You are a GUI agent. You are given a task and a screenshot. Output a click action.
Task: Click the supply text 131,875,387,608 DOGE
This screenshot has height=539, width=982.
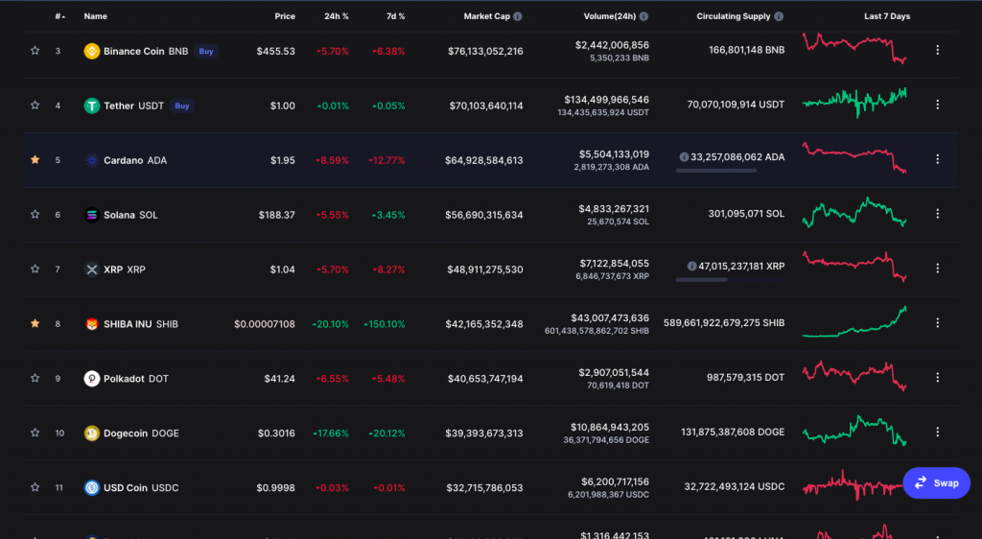point(733,432)
